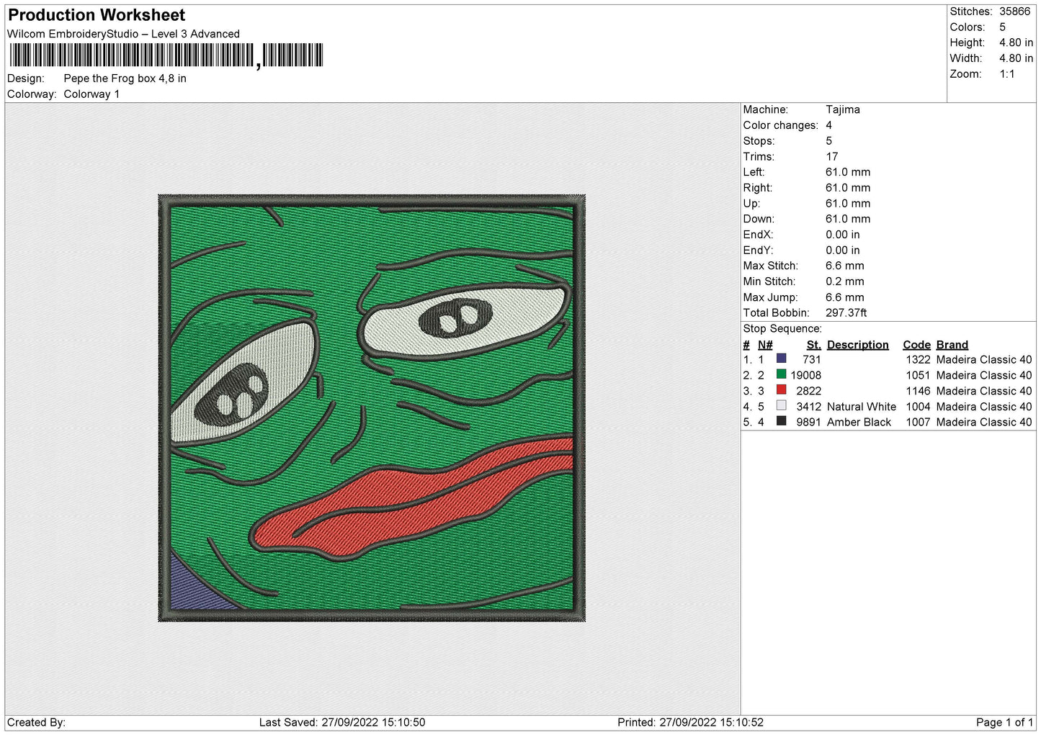
Task: Select the Trims value 17
Action: (x=831, y=156)
